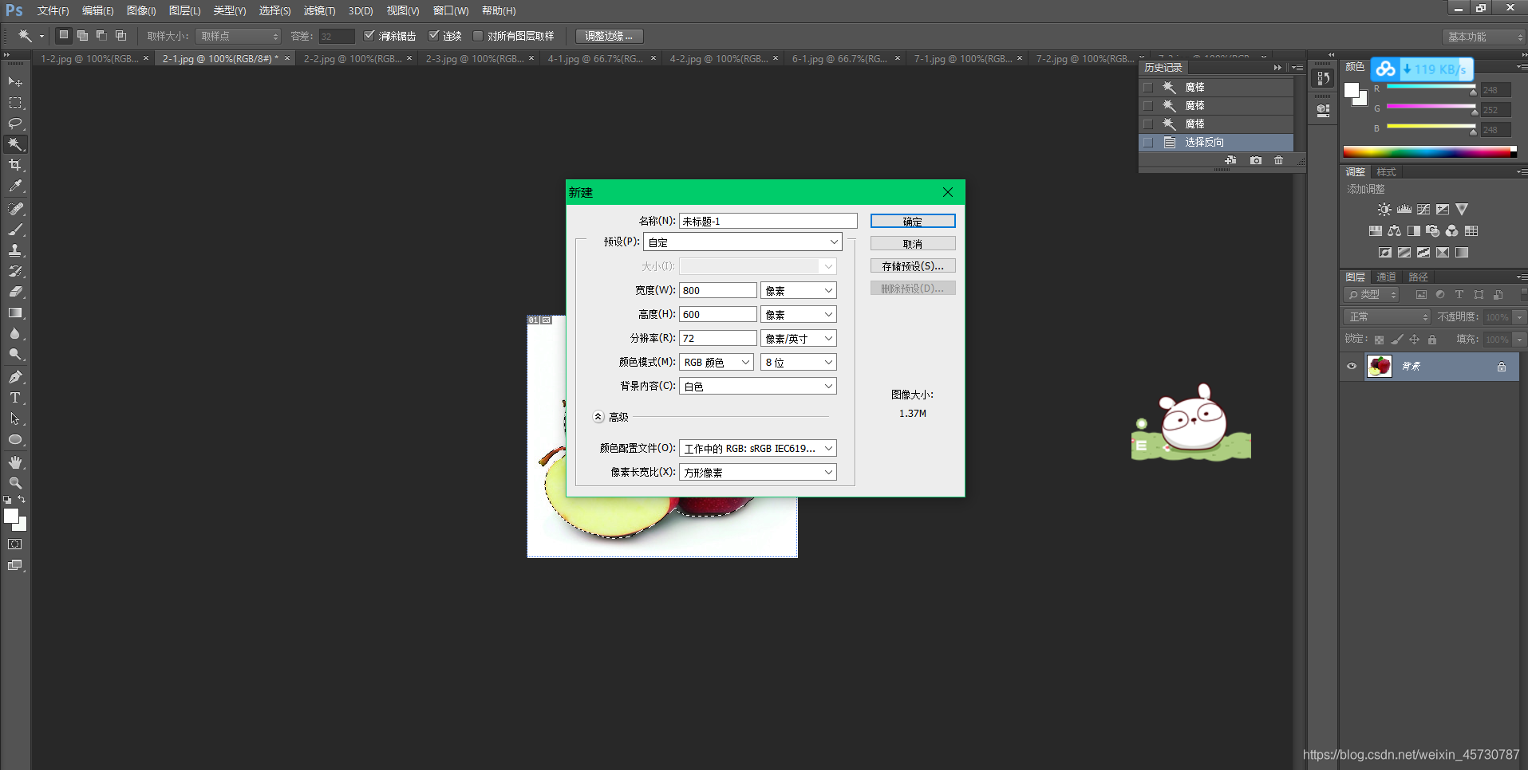Open the height unit 像素 dropdown
The image size is (1528, 770).
click(799, 315)
